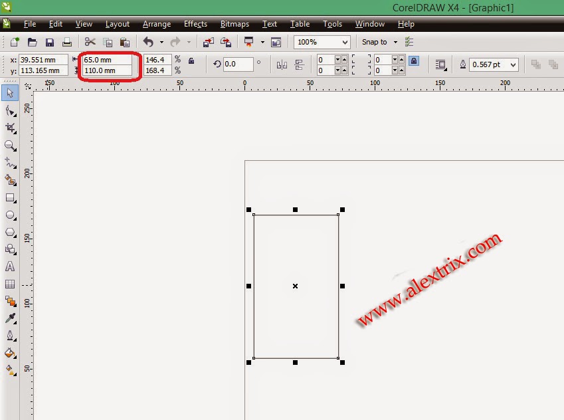Expand the redo history dropdown arrow
The image size is (564, 420).
pyautogui.click(x=189, y=42)
